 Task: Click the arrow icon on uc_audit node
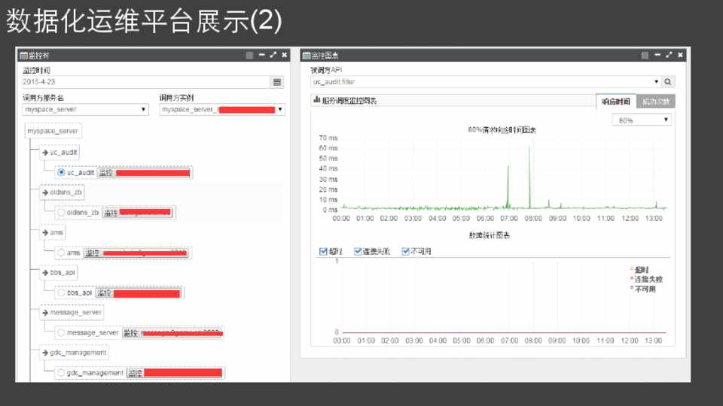(45, 153)
